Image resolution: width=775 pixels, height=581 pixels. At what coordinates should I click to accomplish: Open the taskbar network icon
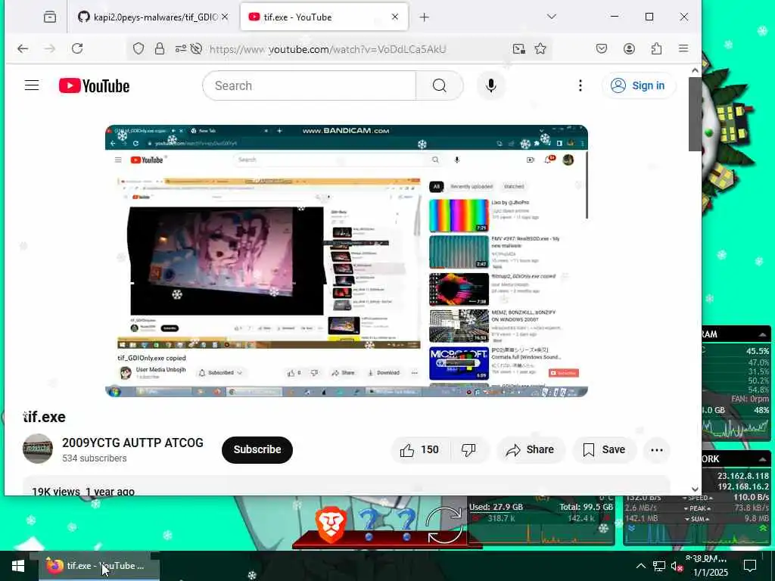coord(659,566)
